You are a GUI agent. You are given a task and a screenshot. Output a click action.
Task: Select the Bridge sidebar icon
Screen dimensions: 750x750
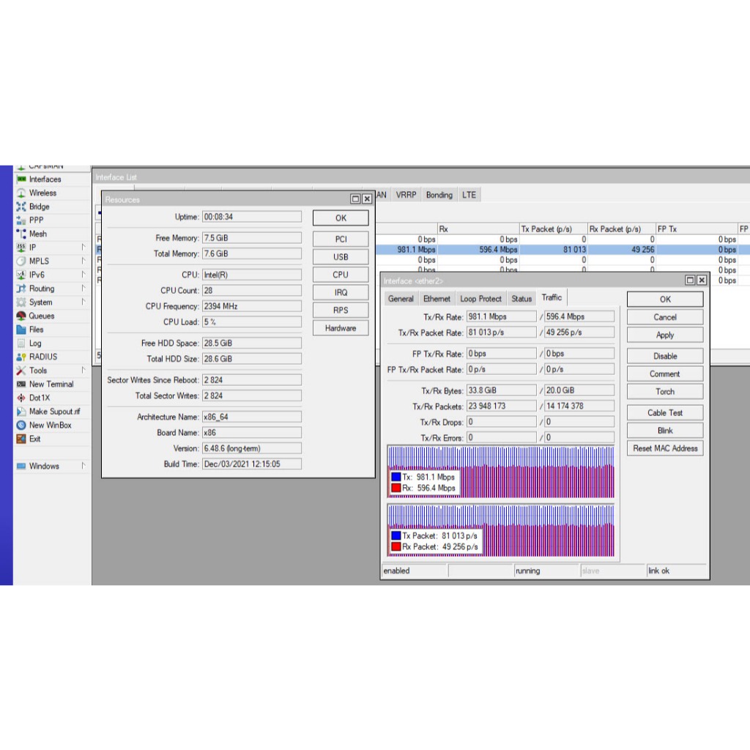[x=22, y=207]
